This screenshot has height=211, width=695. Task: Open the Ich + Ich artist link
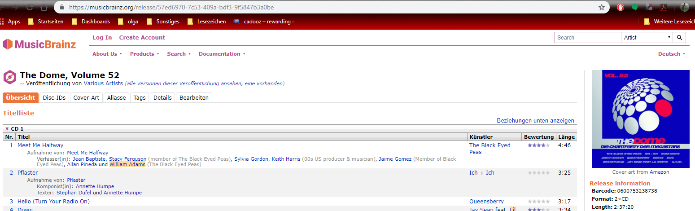click(x=482, y=173)
